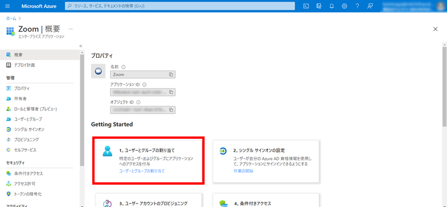Click the 名前 info icon
The image size is (447, 207).
click(x=123, y=67)
